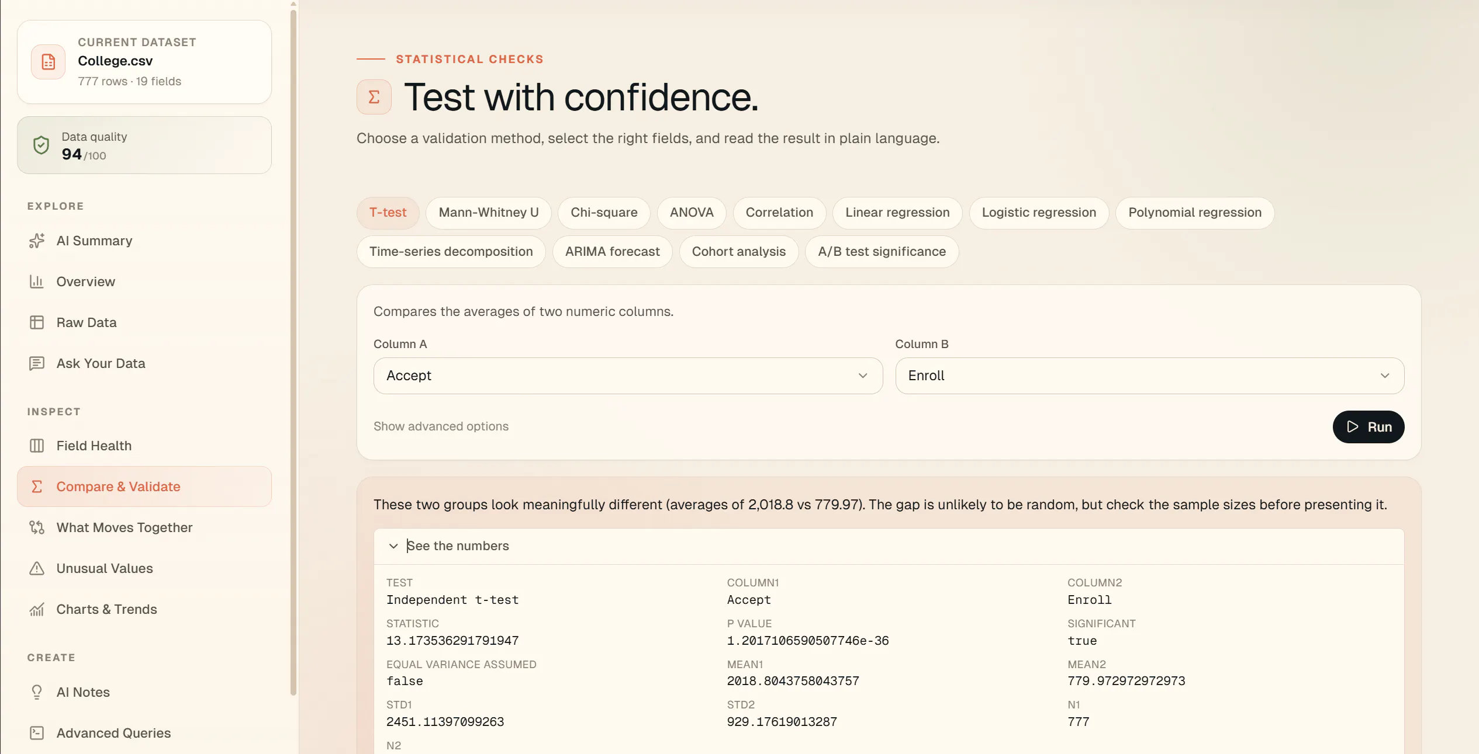Go to the Ask Your Data page
This screenshot has width=1479, height=754.
[x=144, y=363]
